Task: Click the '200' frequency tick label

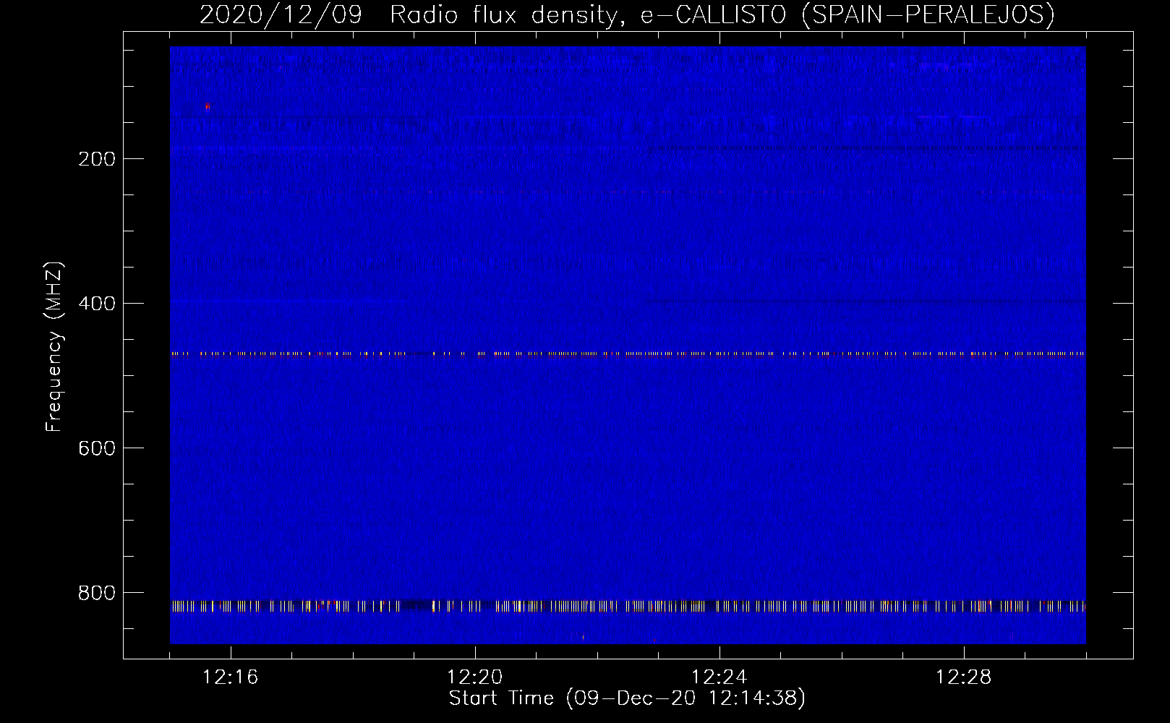Action: [x=96, y=159]
